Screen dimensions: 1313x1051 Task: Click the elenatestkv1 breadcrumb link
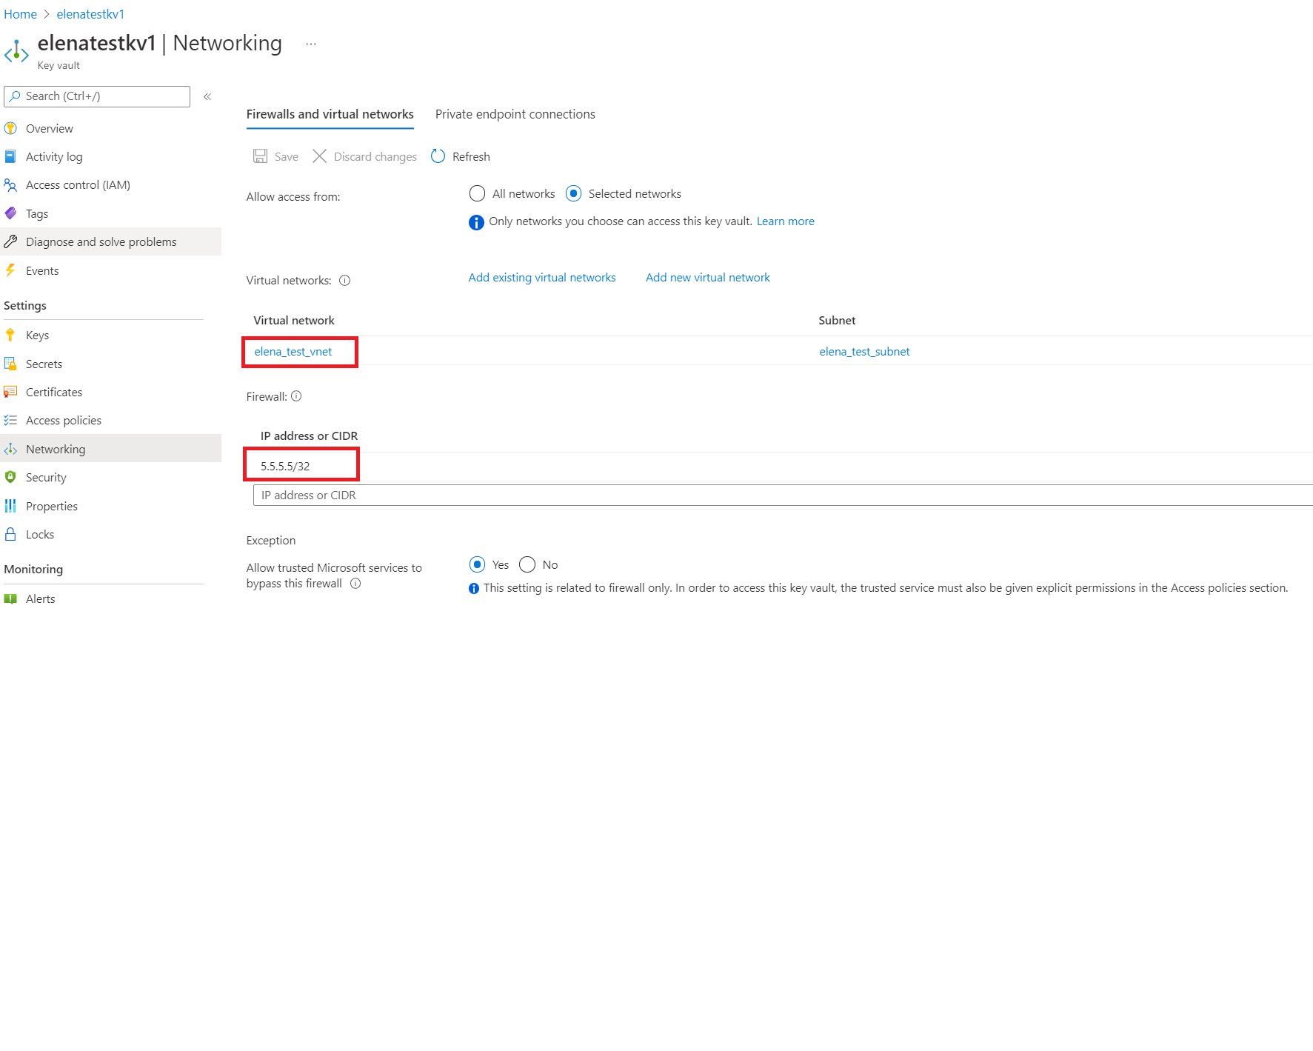[x=90, y=14]
